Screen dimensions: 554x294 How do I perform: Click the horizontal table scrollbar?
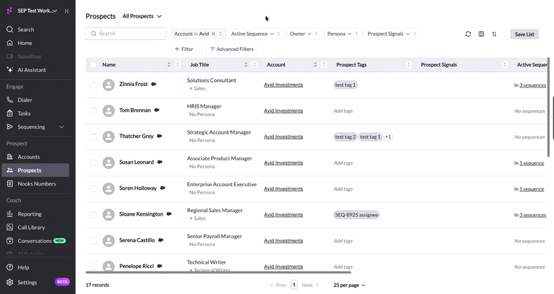[x=218, y=272]
